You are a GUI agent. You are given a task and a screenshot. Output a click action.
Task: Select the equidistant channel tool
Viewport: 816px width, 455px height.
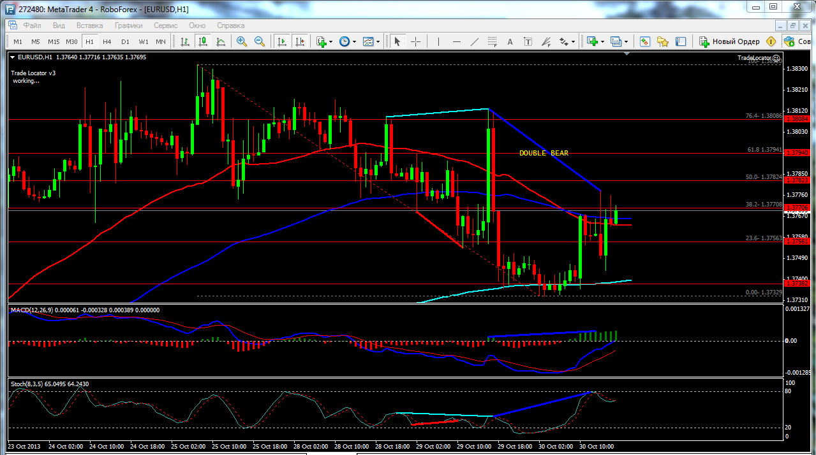click(x=492, y=41)
